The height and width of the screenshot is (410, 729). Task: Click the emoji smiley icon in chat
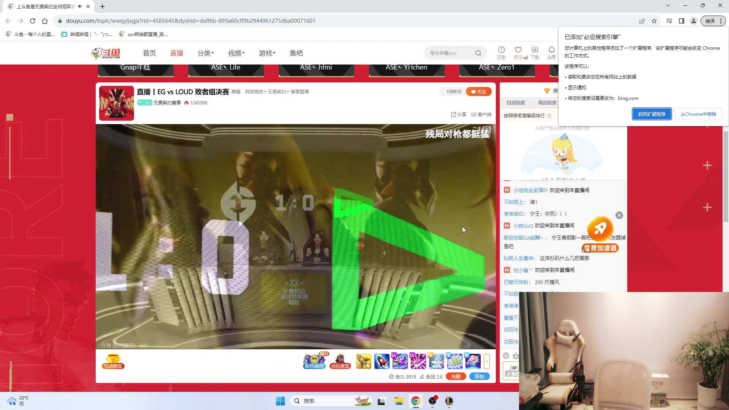click(x=506, y=356)
